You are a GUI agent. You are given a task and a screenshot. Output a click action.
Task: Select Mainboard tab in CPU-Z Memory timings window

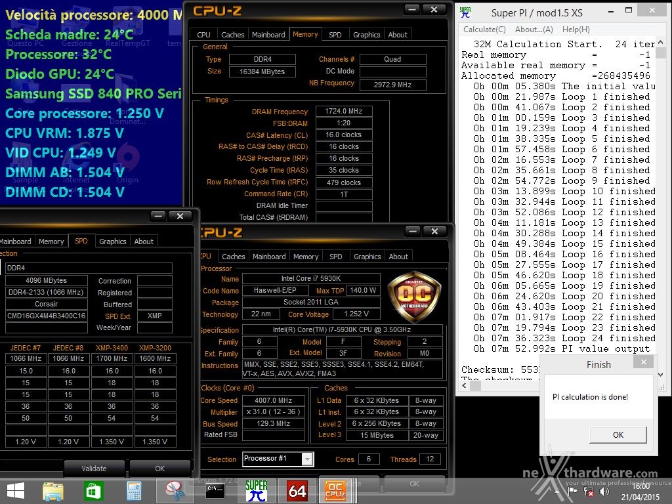coord(268,35)
